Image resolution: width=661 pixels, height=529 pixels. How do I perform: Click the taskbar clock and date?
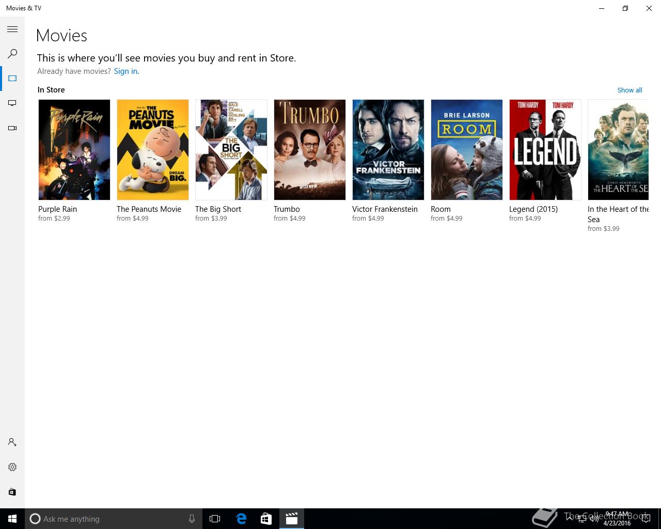coord(617,519)
